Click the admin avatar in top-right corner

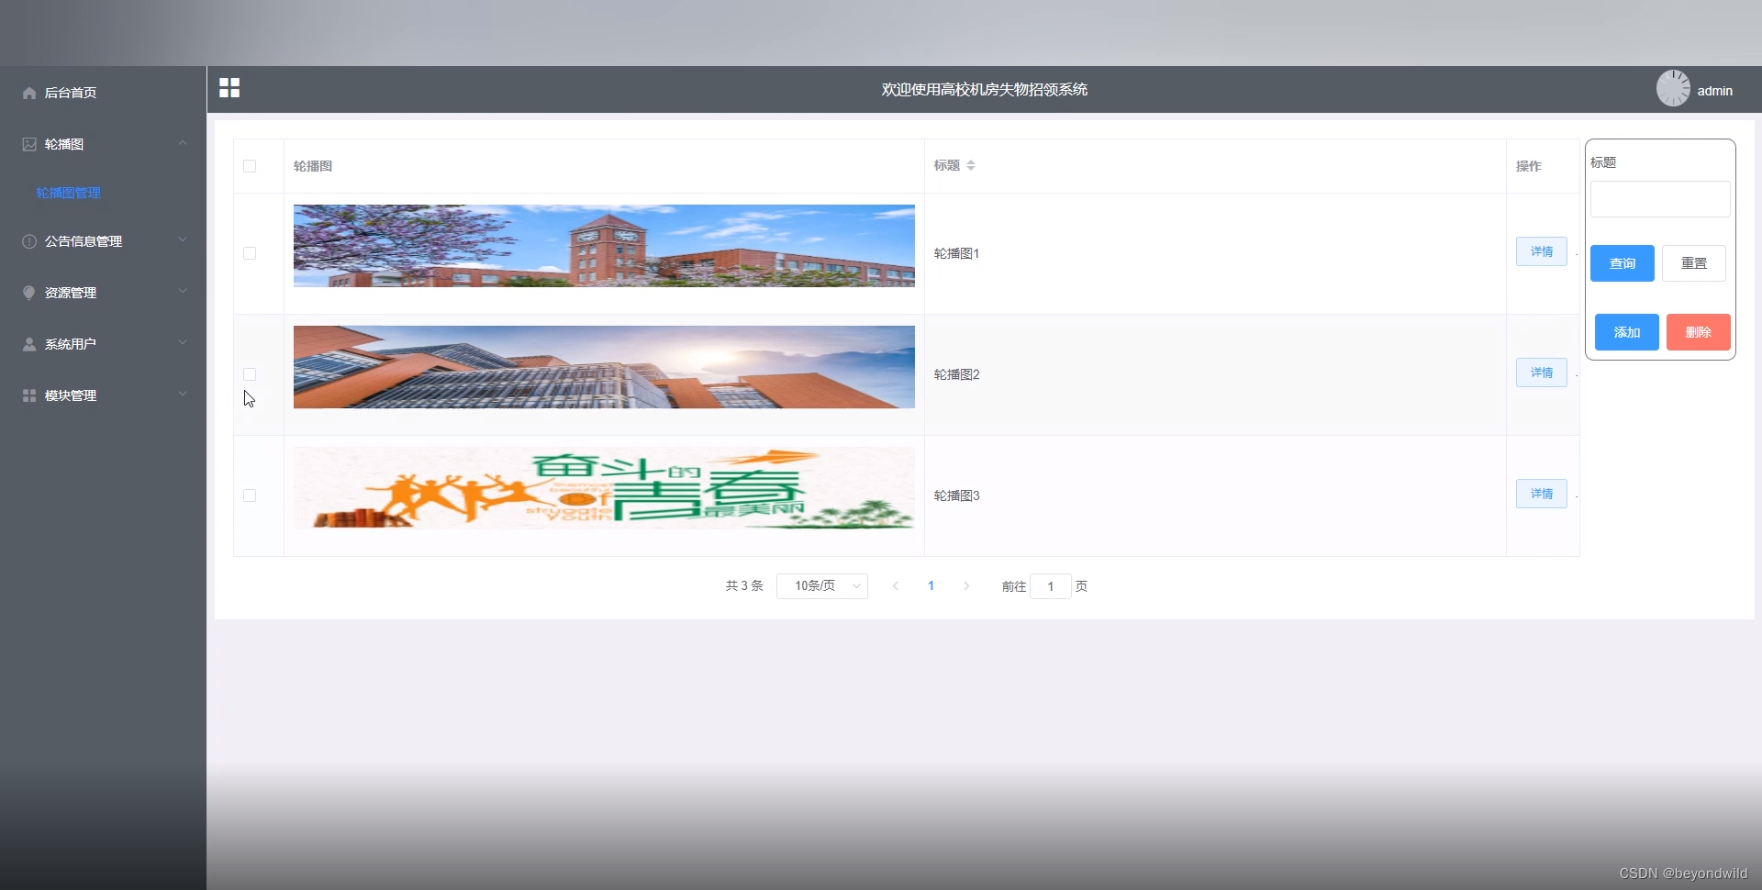tap(1673, 88)
